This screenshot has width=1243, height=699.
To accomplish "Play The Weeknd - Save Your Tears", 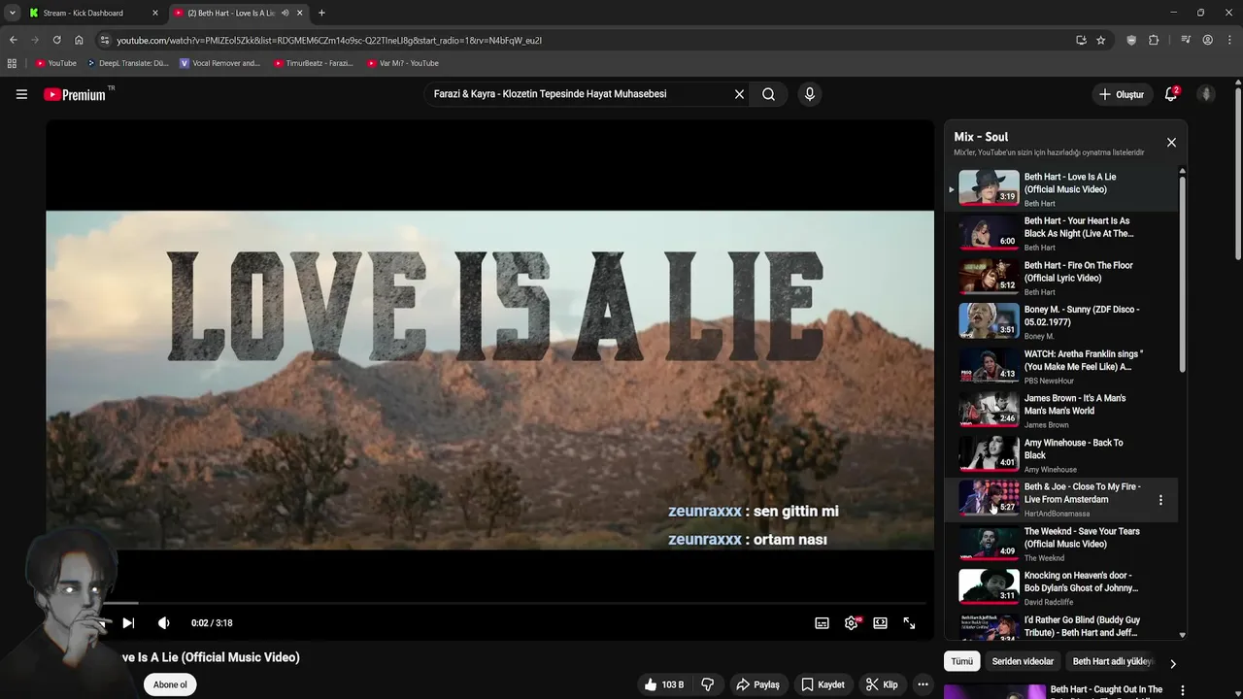I will [1061, 545].
